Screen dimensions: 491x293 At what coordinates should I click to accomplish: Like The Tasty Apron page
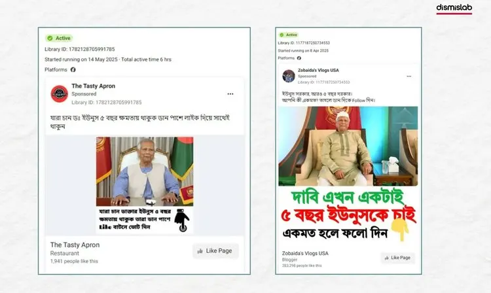click(x=215, y=250)
